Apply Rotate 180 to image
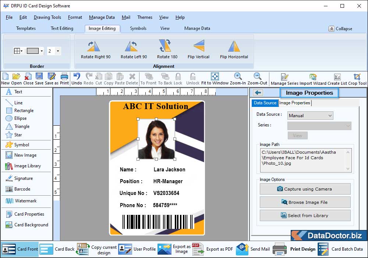The image size is (368, 258). (x=167, y=50)
